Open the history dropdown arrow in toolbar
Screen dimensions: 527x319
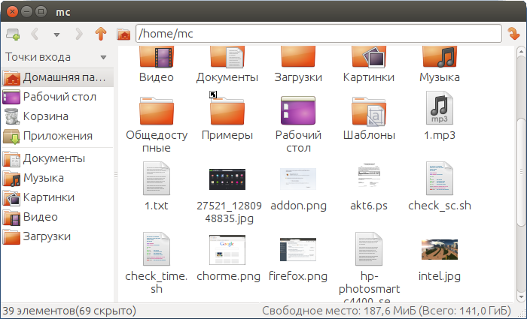pos(56,35)
